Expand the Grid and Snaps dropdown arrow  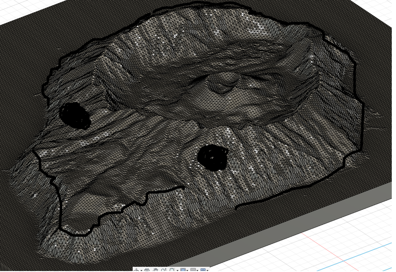[197, 270]
